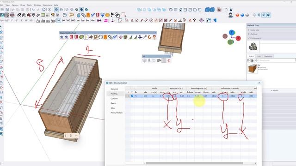The height and width of the screenshot is (166, 296).
Task: Click the question mark help icon
Action: tap(194, 20)
